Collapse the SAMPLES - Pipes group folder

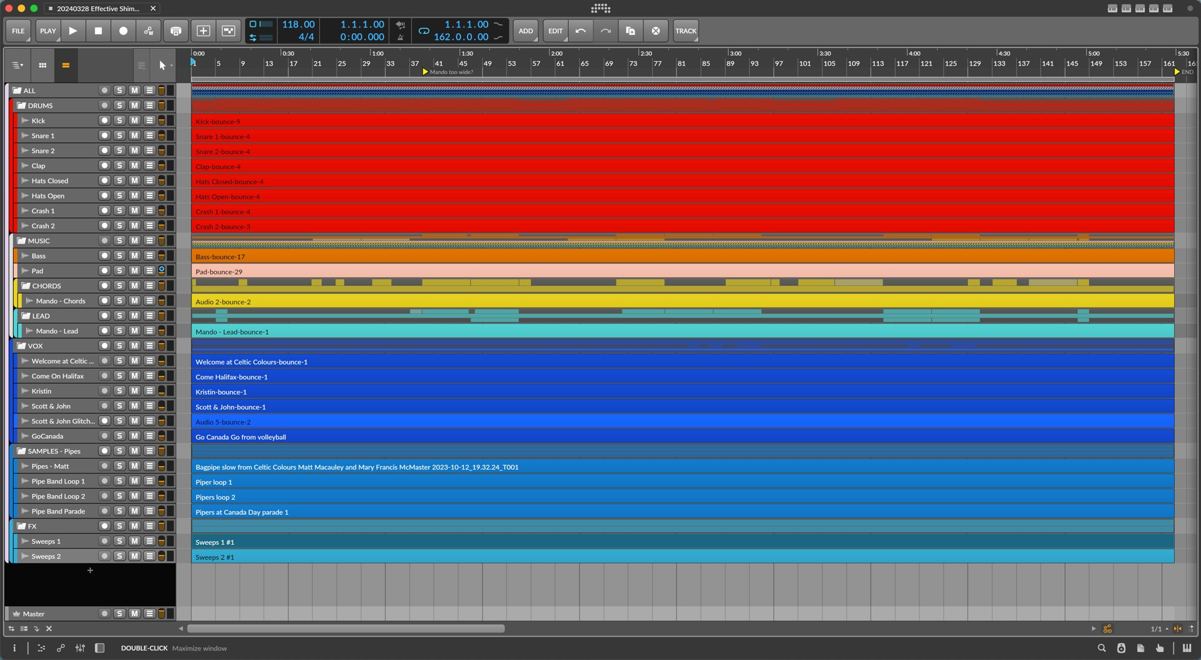tap(21, 451)
